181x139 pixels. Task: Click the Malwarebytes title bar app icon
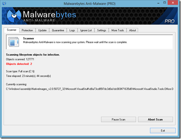[4, 3]
